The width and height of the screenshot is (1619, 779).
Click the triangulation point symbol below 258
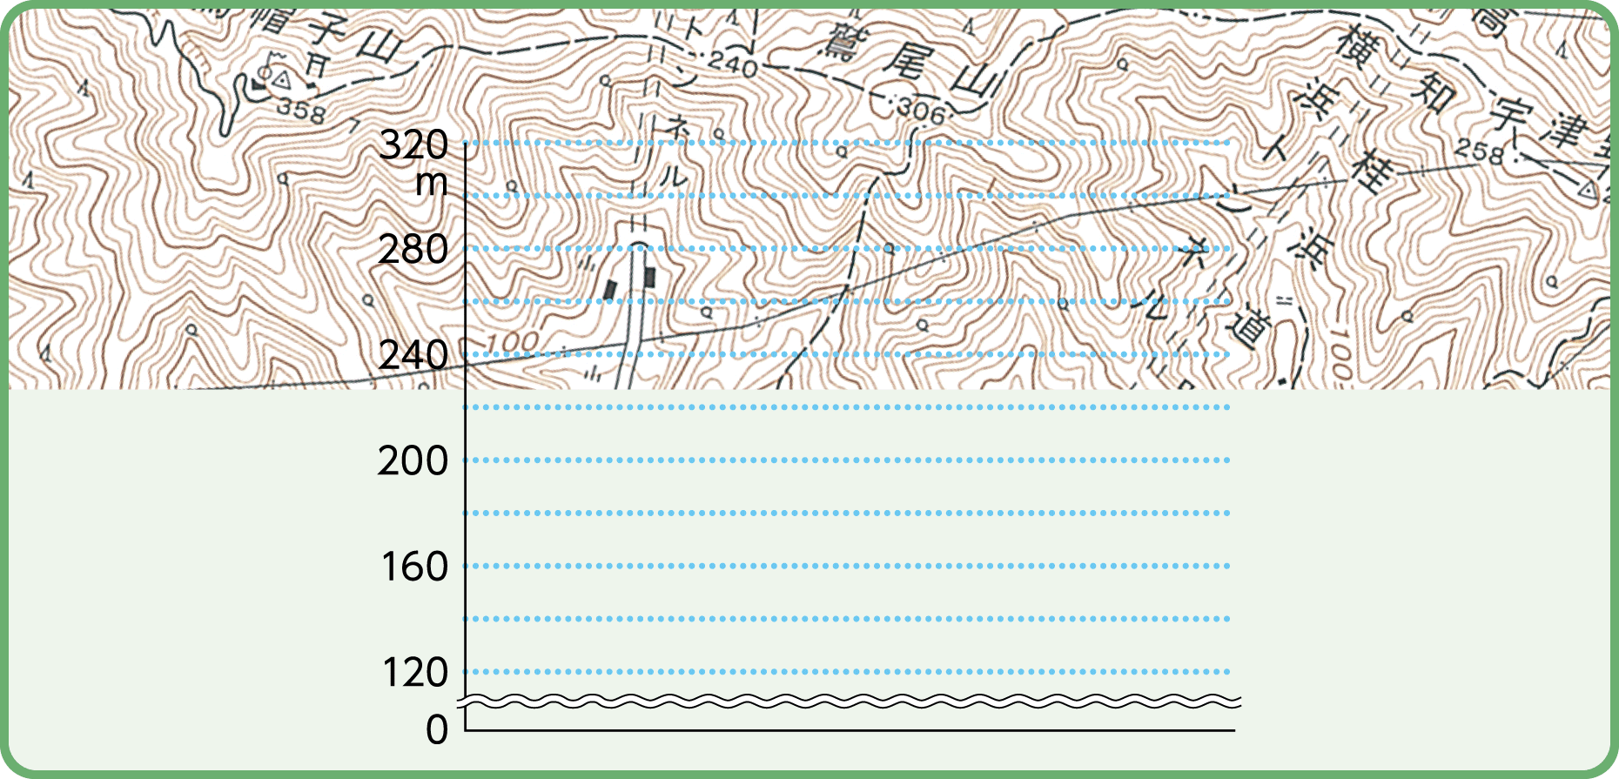coord(1589,189)
